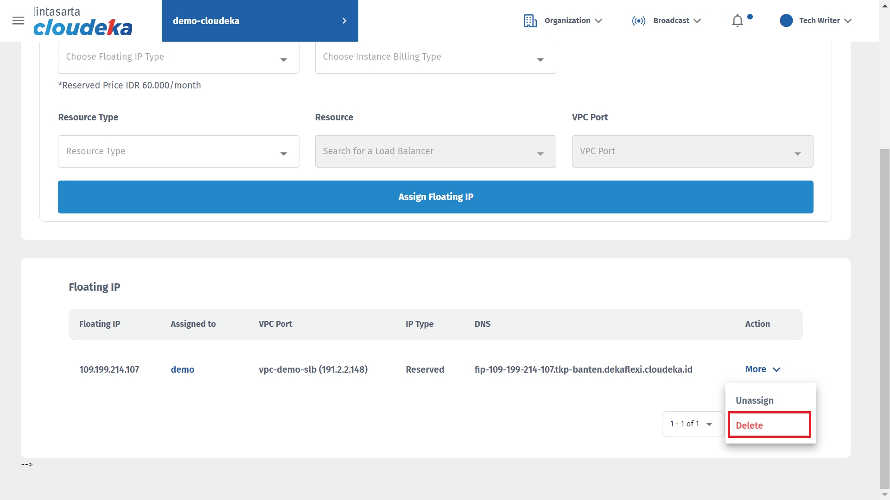This screenshot has height=500, width=890.
Task: Open the VPC Port dropdown
Action: (x=692, y=151)
